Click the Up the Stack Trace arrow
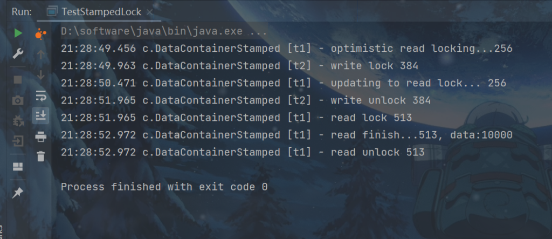Viewport: 552px width, 239px height. pos(40,54)
